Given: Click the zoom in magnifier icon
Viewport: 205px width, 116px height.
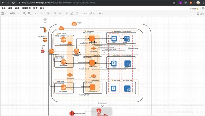Looking at the screenshot, I should tap(25, 13).
